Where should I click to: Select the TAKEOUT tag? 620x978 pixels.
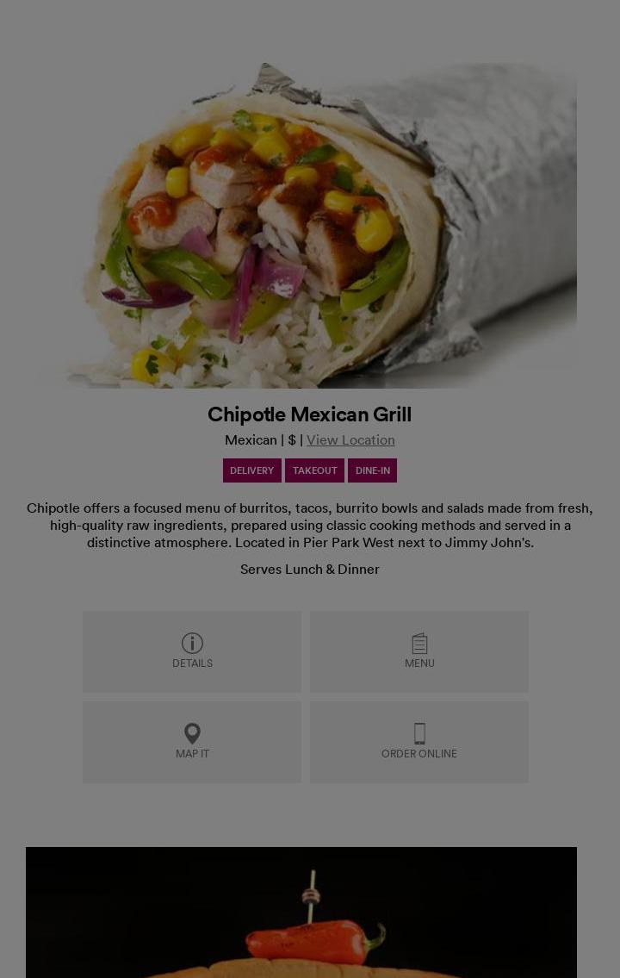[x=314, y=470]
